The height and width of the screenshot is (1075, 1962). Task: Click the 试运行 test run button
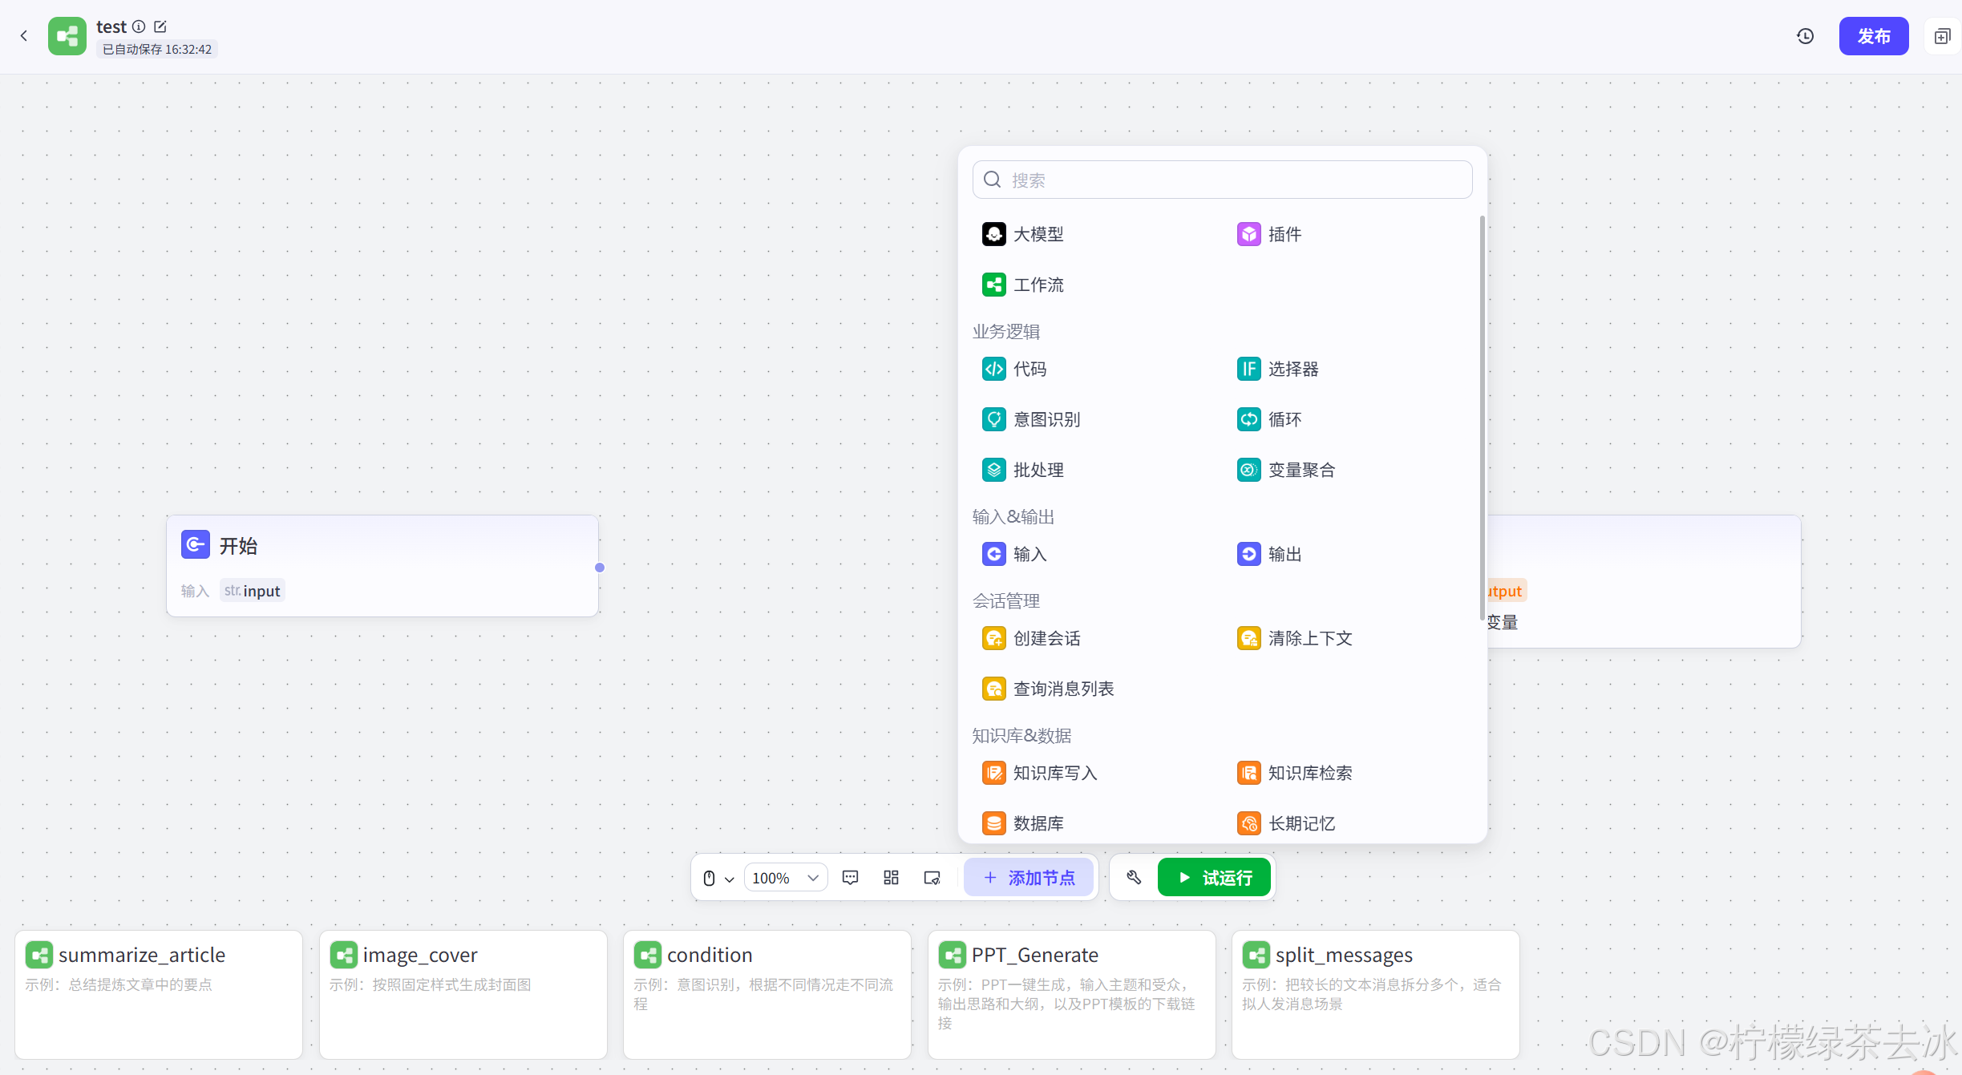click(1214, 878)
